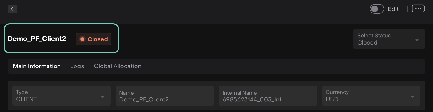Viewport: 433px width, 112px height.
Task: Click the back arrow icon
Action: pyautogui.click(x=12, y=9)
